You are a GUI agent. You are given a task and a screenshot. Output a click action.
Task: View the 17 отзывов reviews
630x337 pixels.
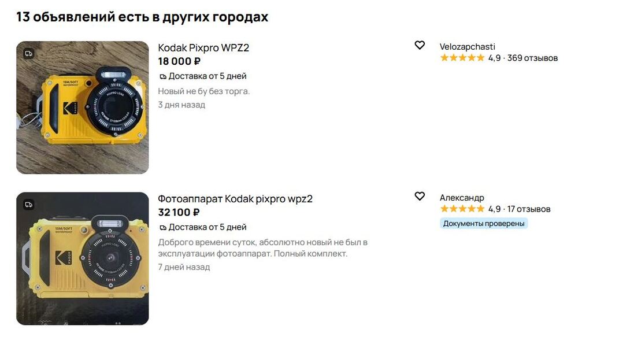529,209
